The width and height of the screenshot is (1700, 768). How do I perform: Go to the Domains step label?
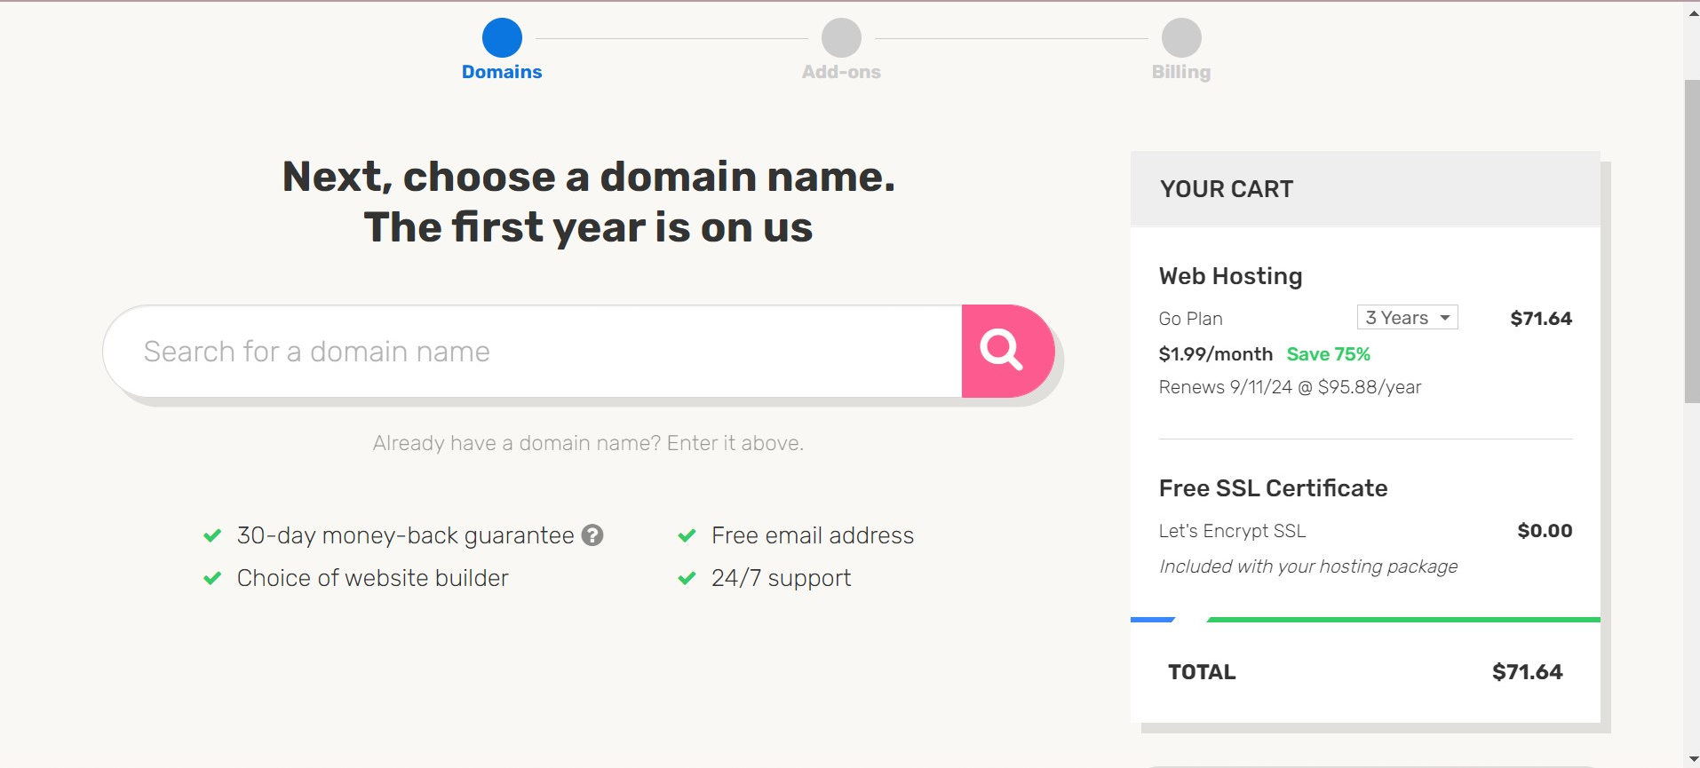(x=502, y=72)
